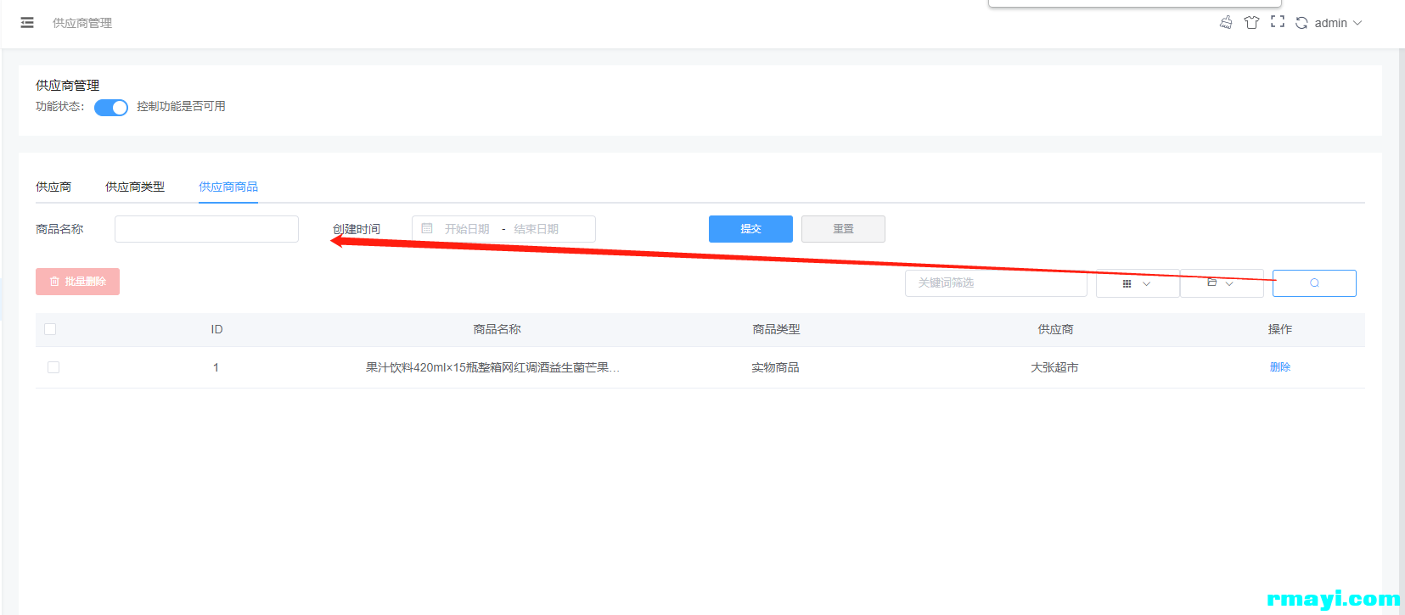Expand the grid column display dropdown
Image resolution: width=1405 pixels, height=615 pixels.
click(1137, 283)
